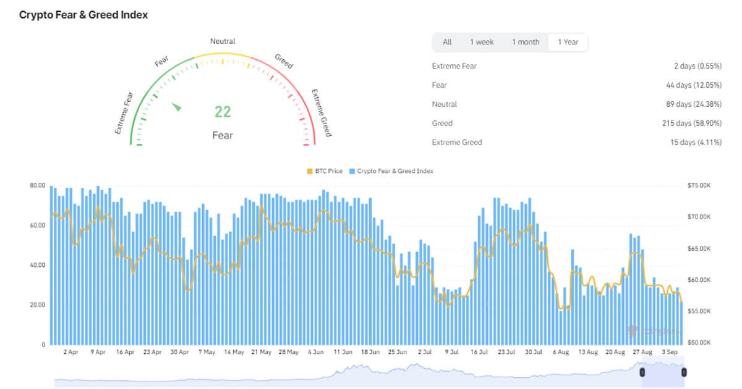
Task: Click the "Crypto Fear & Greed Index" page heading
Action: click(83, 15)
